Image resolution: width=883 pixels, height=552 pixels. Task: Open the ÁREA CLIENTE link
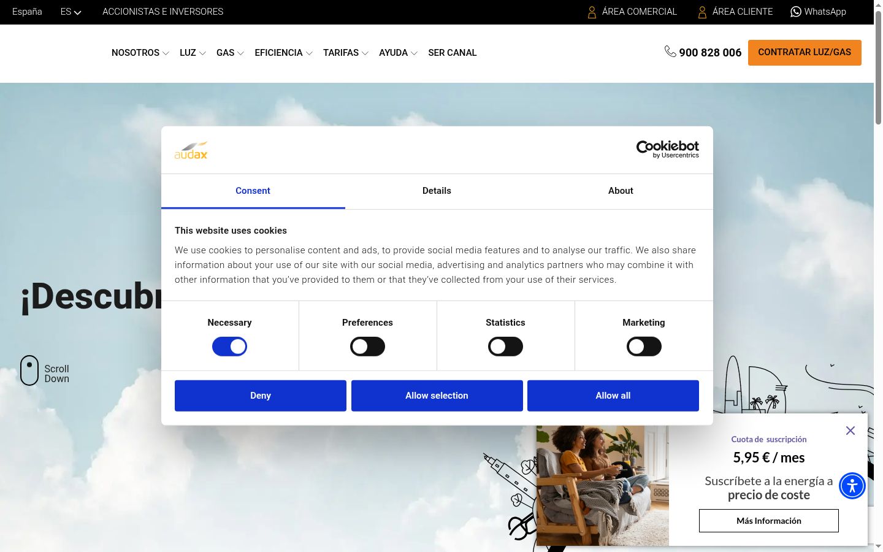point(743,12)
